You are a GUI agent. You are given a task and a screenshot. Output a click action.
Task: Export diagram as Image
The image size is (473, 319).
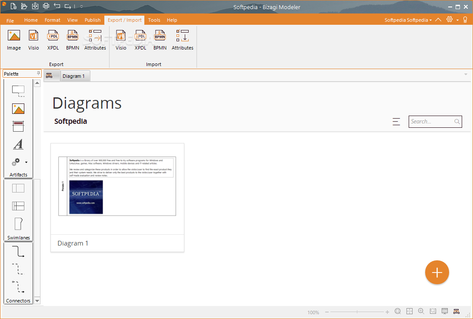[14, 40]
